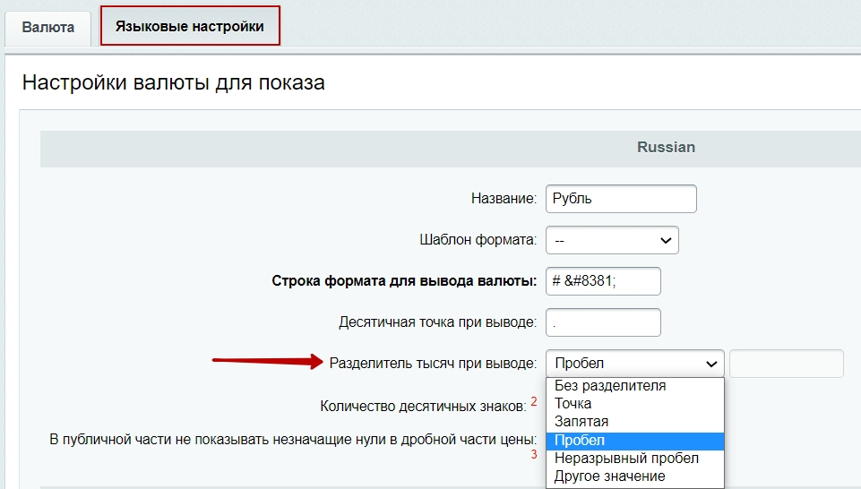The height and width of the screenshot is (489, 861).
Task: Focus the currency format string input field
Action: pos(602,281)
